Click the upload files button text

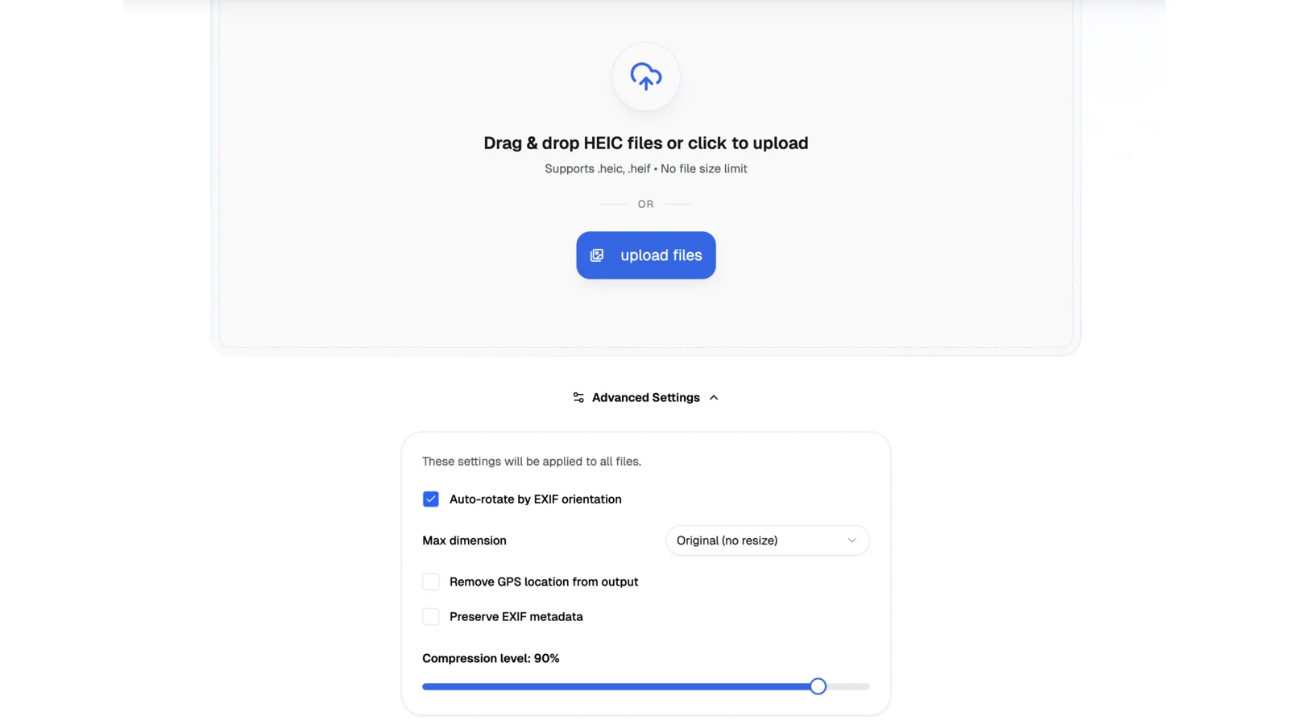[661, 255]
